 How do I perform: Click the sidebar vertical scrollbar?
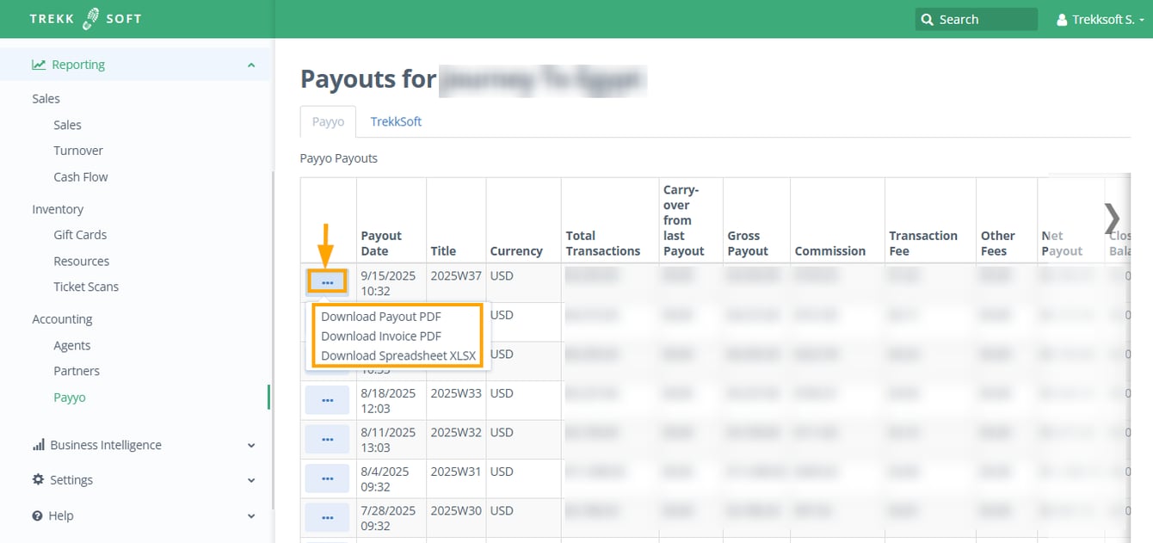273,340
